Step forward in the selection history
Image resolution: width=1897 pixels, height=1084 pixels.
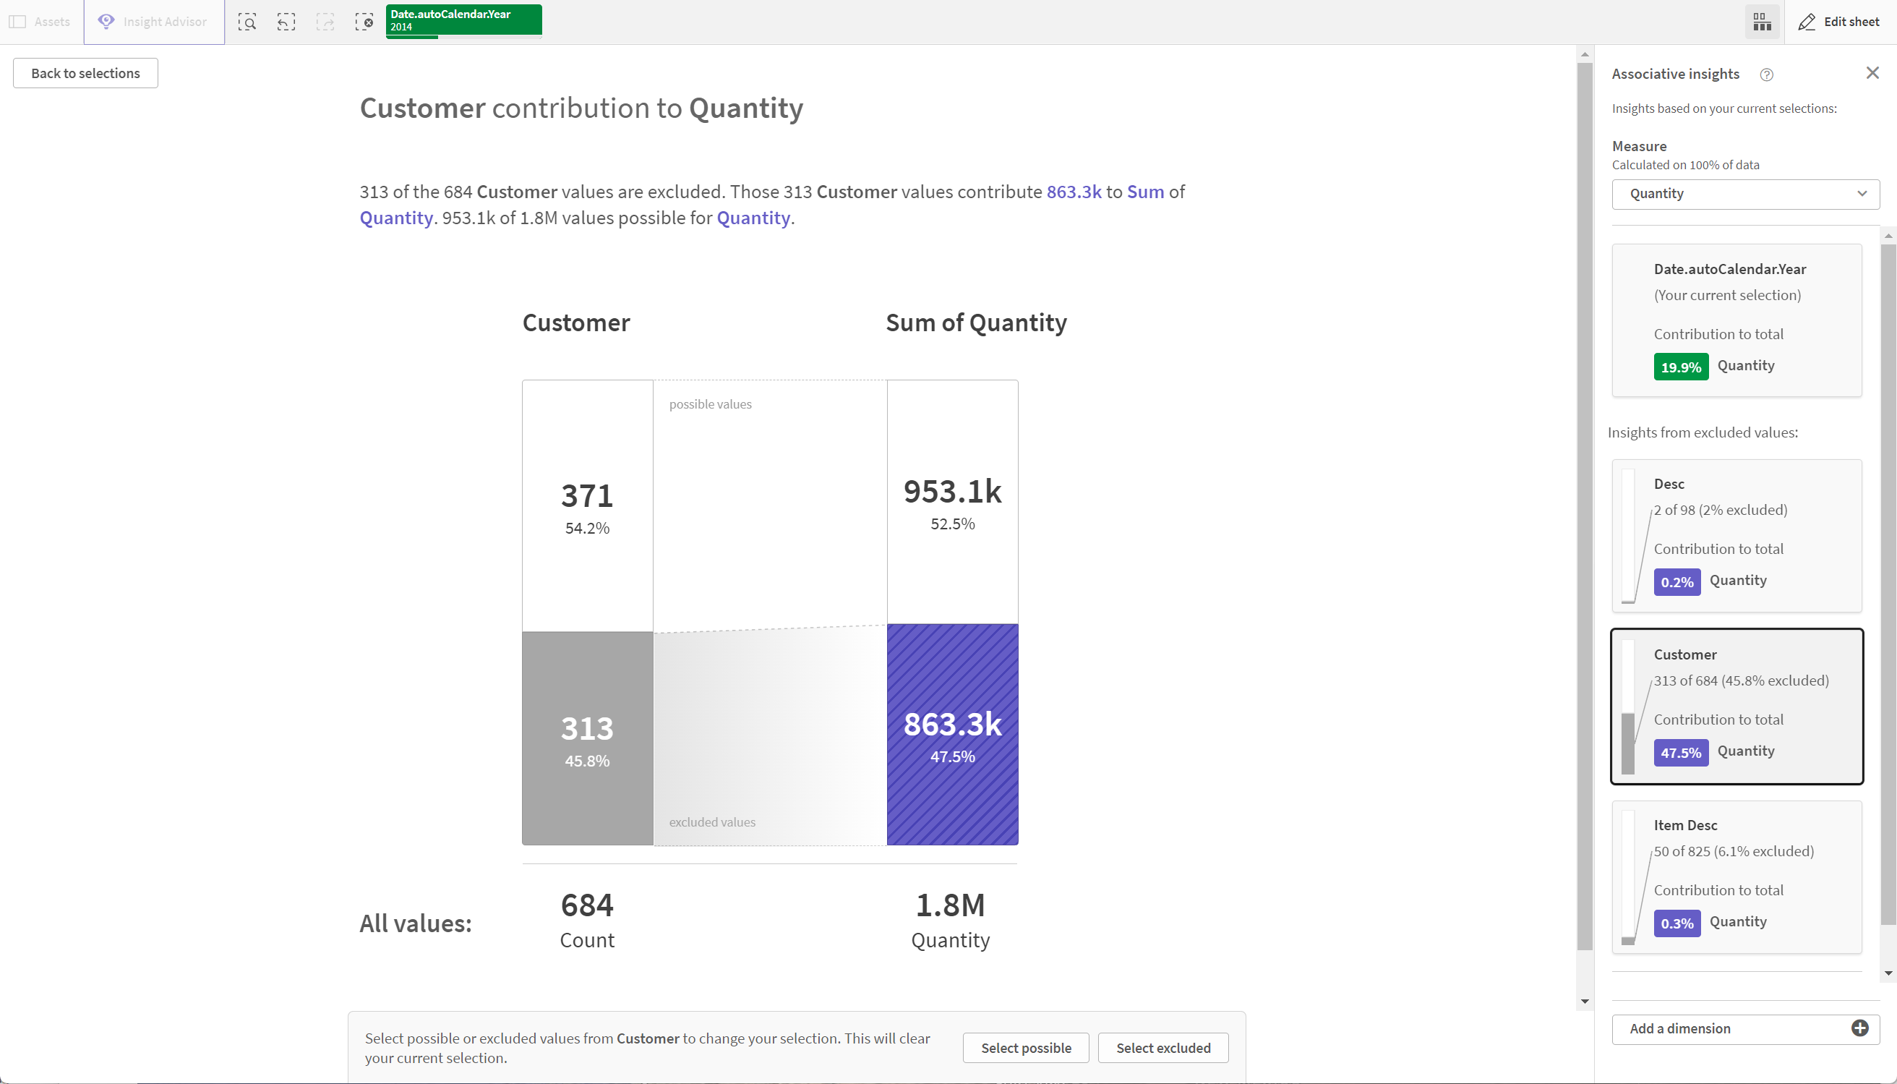(x=326, y=22)
